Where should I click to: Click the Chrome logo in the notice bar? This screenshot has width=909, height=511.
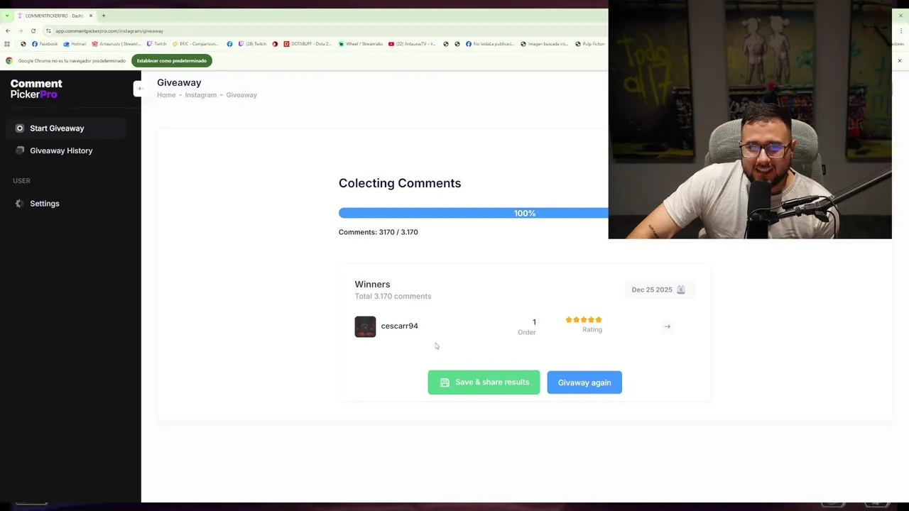tap(9, 61)
